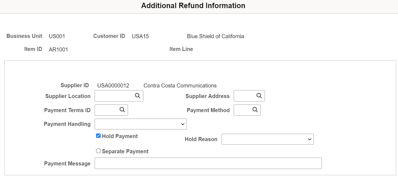398x176 pixels.
Task: Click the Payment Method entry box
Action: (x=243, y=110)
